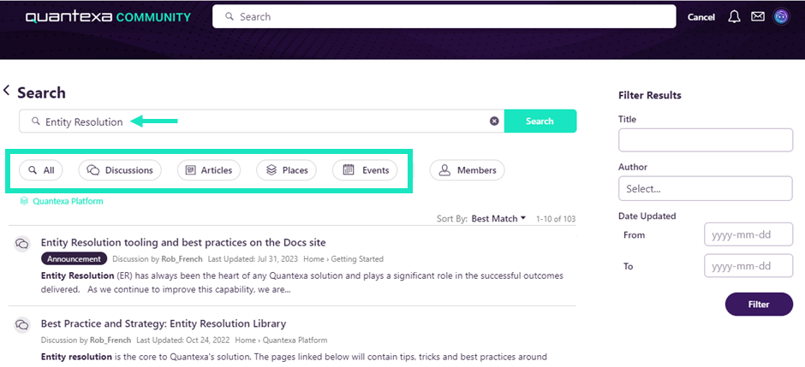Filter results to Members
Screen dimensions: 805x367
(x=468, y=170)
